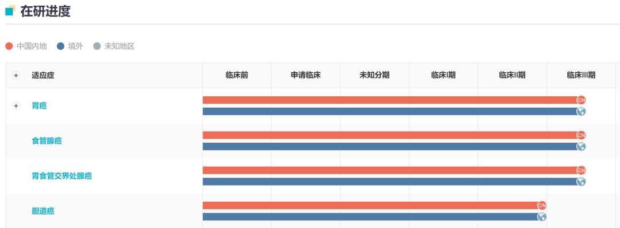Open the 胃癌 indication link
This screenshot has height=228, width=620.
[x=39, y=106]
